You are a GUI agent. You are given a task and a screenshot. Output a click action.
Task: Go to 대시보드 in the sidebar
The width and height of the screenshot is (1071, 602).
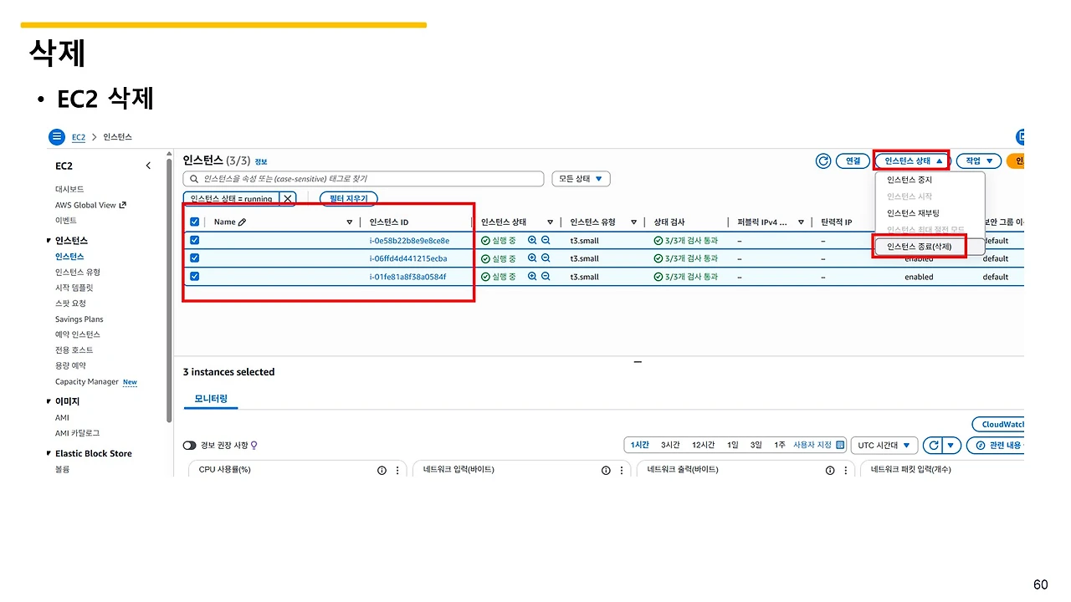click(69, 190)
